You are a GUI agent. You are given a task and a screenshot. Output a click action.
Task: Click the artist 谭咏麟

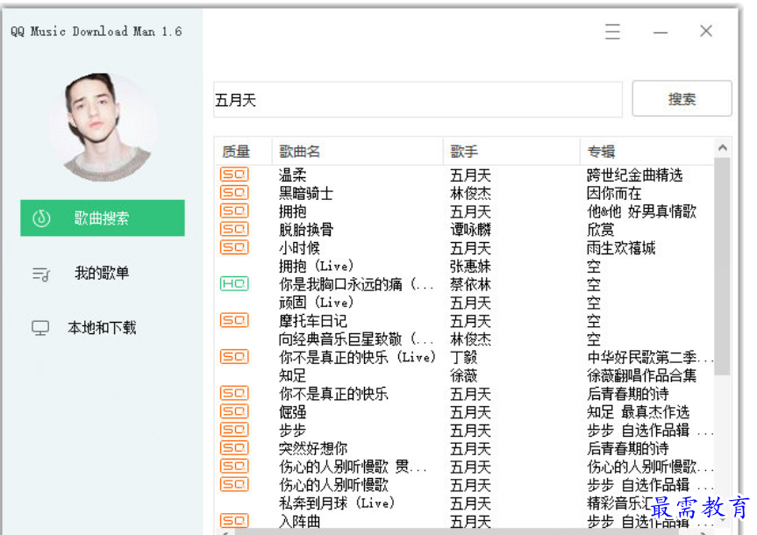coord(470,230)
